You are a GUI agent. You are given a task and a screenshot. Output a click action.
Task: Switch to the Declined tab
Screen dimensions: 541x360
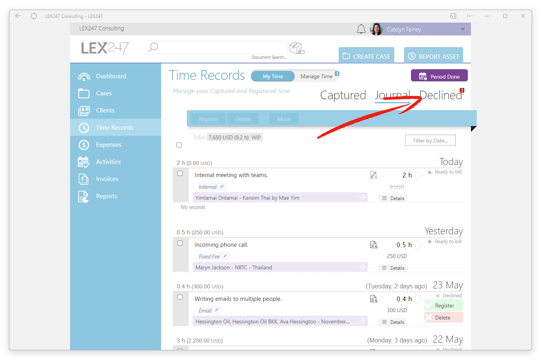point(441,95)
